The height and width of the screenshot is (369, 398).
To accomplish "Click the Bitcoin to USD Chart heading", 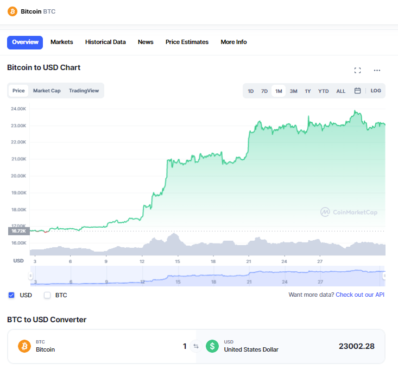I will coord(43,67).
